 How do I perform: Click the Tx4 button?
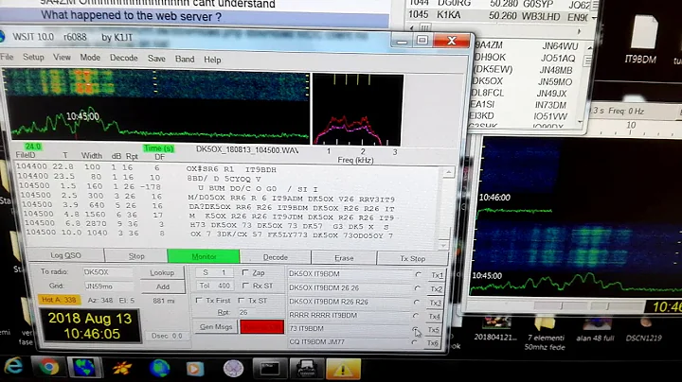click(x=434, y=317)
